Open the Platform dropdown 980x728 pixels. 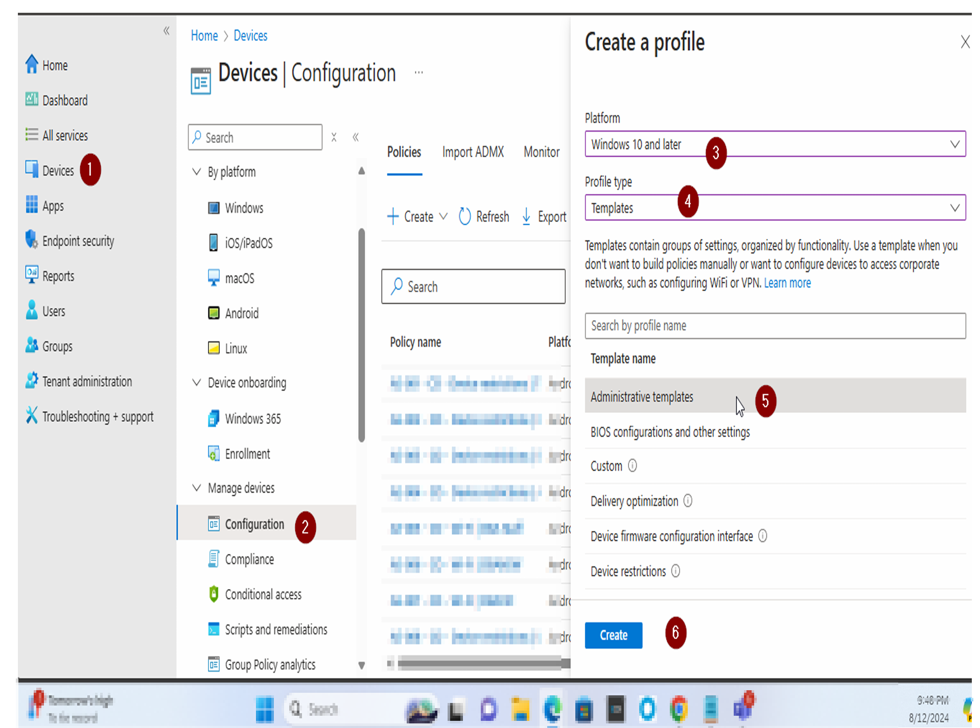point(775,144)
